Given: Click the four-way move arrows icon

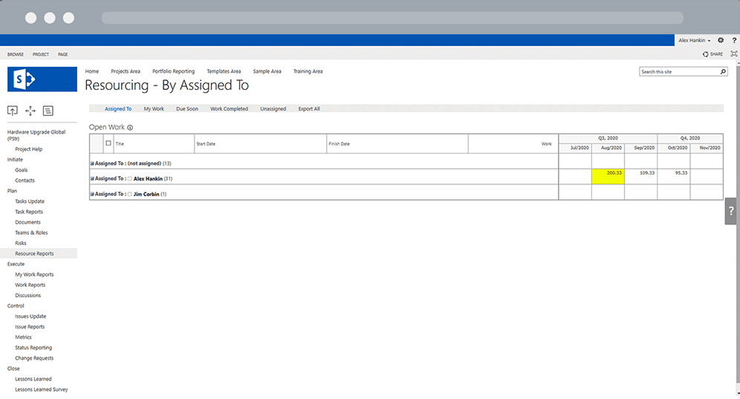Looking at the screenshot, I should pyautogui.click(x=30, y=111).
